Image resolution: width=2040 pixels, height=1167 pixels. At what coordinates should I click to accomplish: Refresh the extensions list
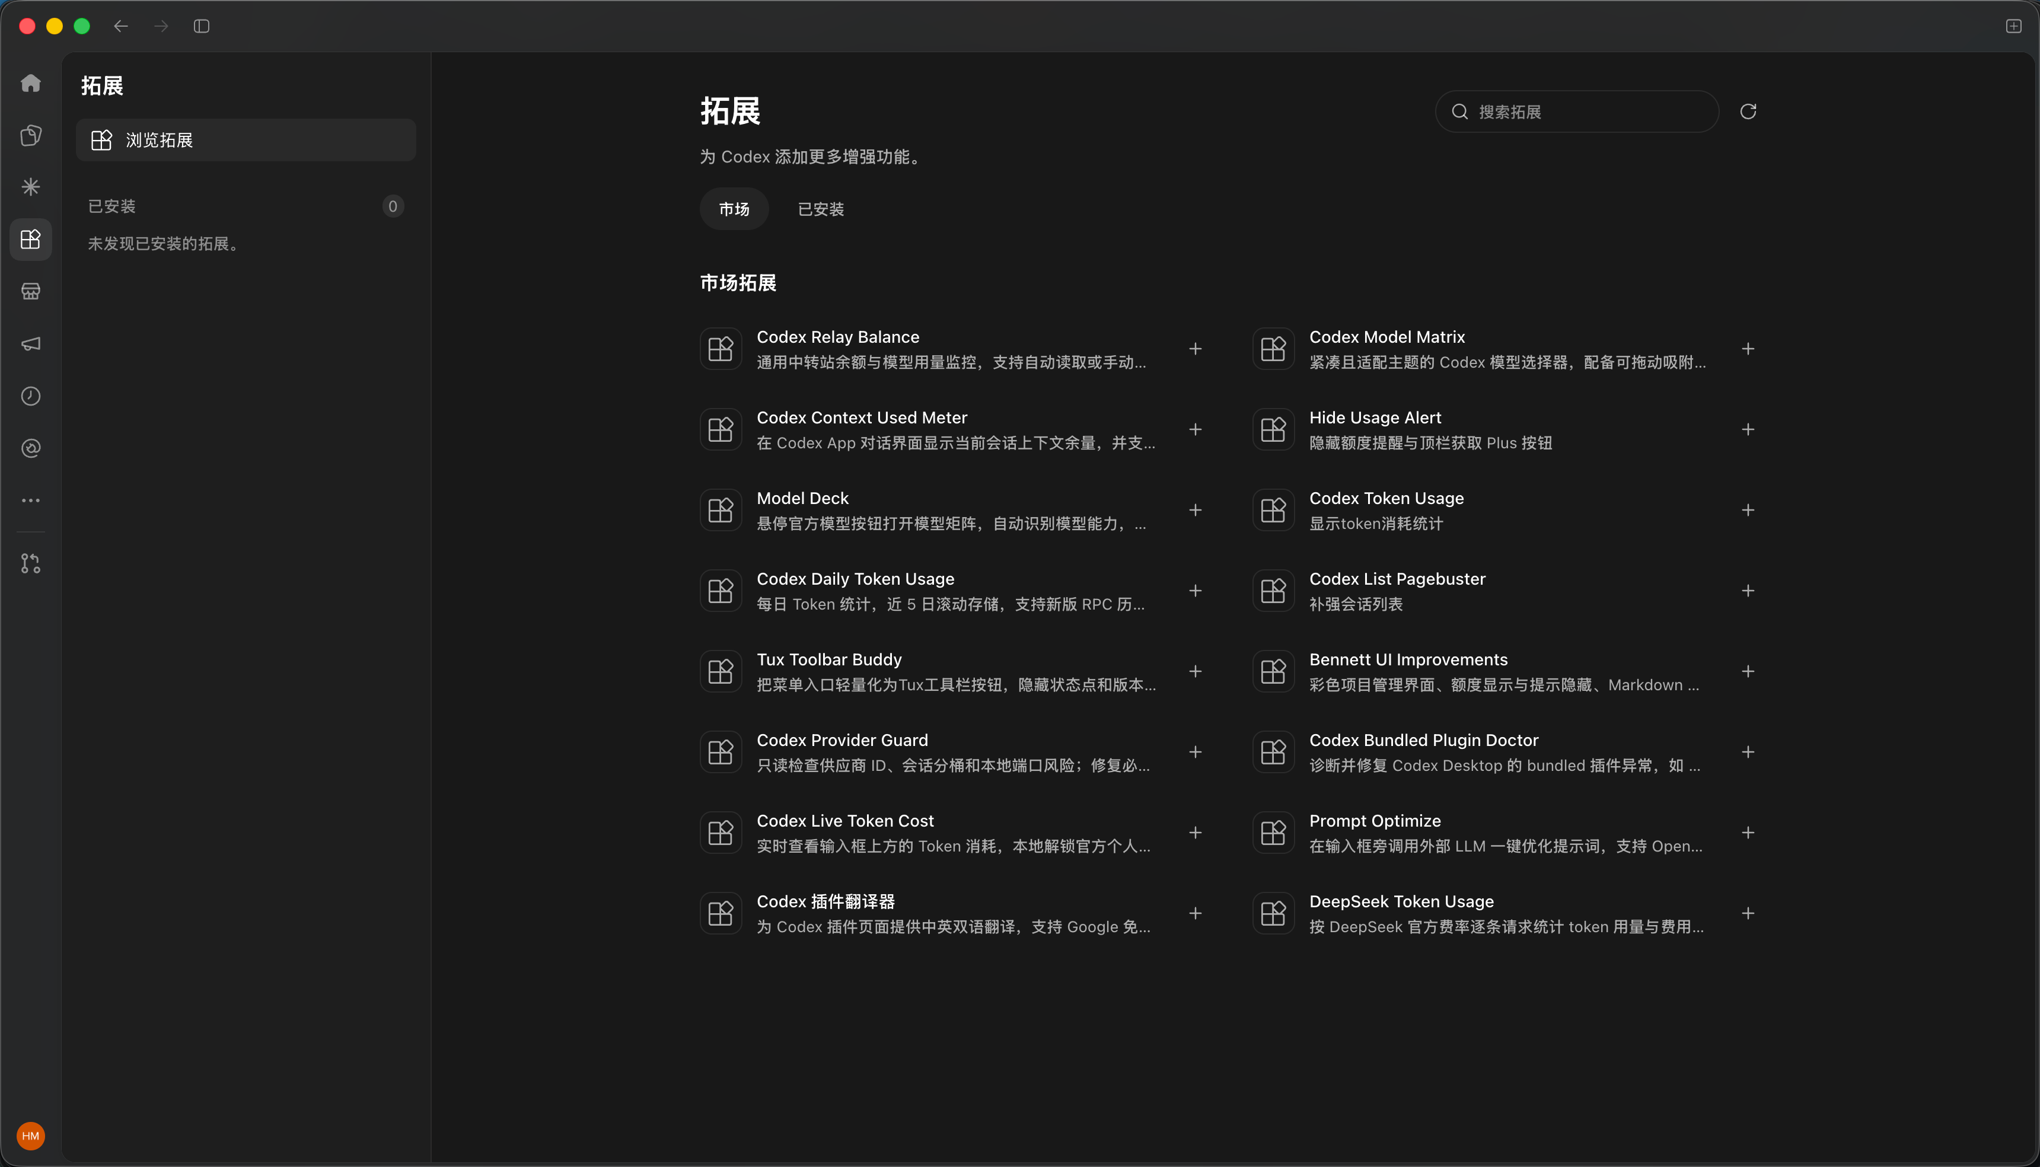[1748, 111]
